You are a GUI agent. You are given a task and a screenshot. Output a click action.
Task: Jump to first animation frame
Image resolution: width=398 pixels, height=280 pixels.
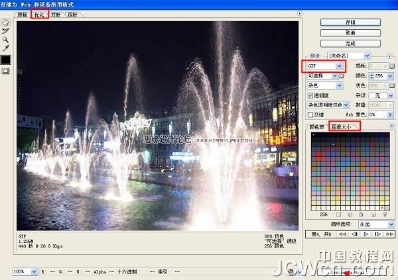click(x=343, y=234)
